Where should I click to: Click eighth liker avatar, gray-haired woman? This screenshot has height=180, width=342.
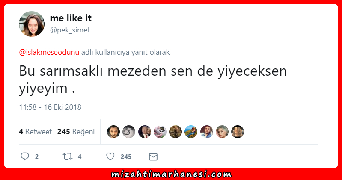(x=222, y=132)
